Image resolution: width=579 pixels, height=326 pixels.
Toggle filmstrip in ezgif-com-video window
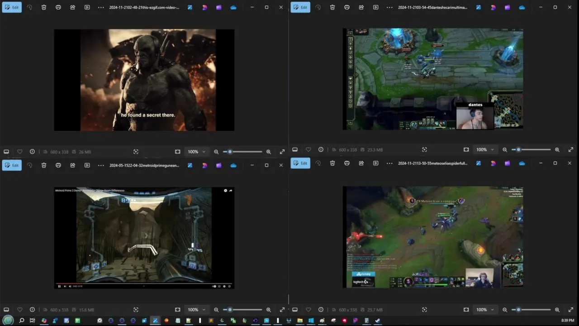click(x=6, y=152)
